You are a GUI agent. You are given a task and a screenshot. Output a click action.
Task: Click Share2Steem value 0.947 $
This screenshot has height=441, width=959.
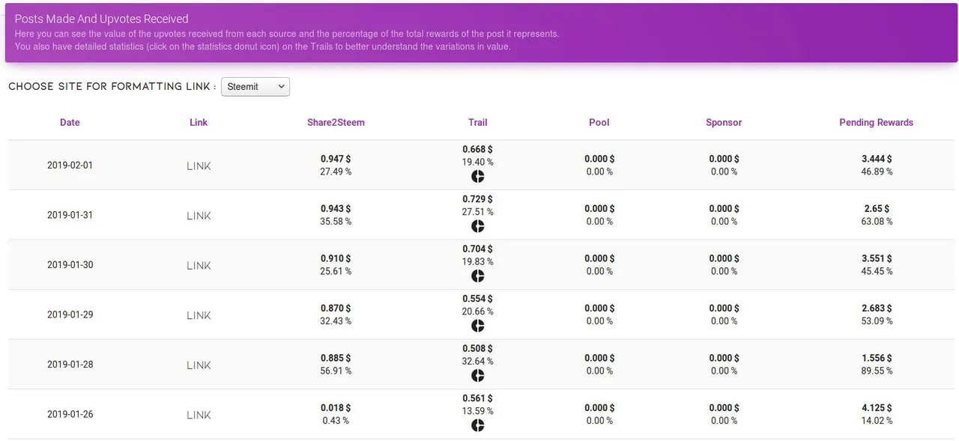click(x=336, y=159)
